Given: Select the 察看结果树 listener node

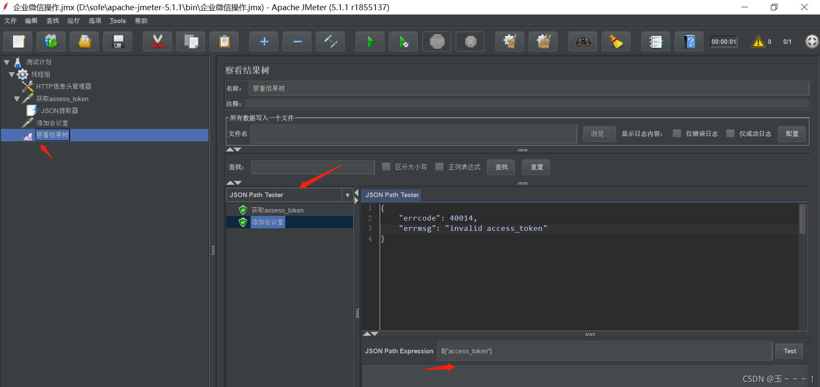Looking at the screenshot, I should point(52,135).
